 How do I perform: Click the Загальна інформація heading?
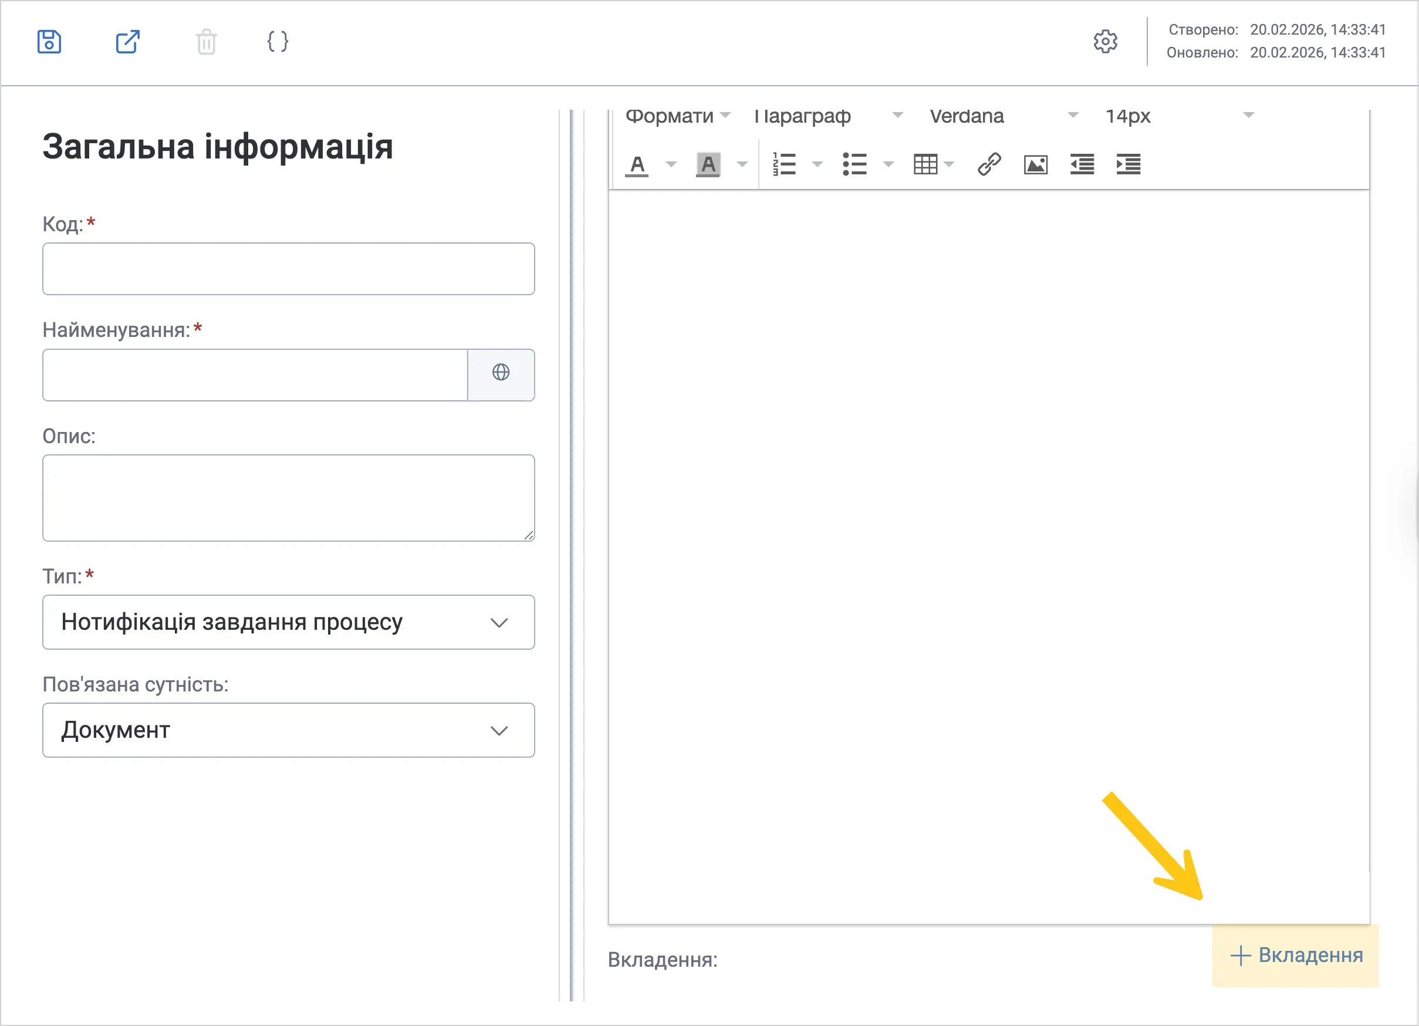218,147
